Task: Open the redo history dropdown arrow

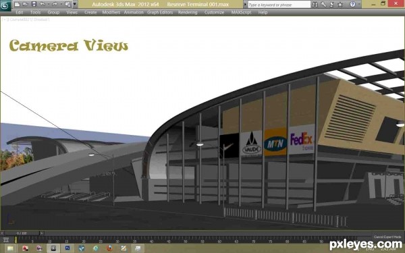Action: click(61, 4)
